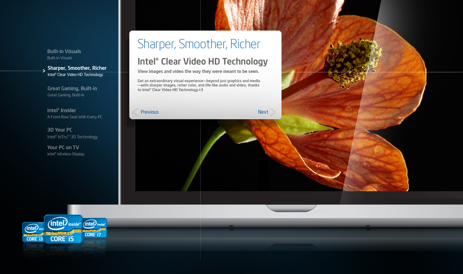Open the Built-in Visuals menu item
This screenshot has height=274, width=463.
point(64,51)
